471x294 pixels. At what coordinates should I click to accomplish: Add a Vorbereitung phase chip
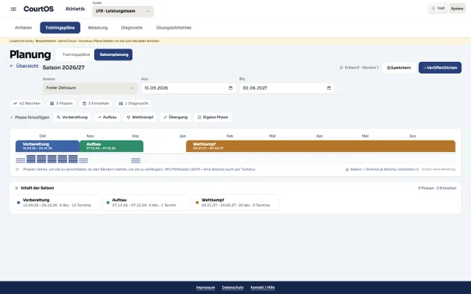[72, 118]
